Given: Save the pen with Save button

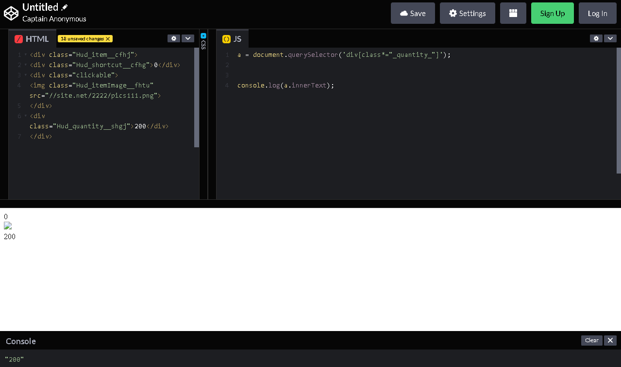Looking at the screenshot, I should click(413, 13).
